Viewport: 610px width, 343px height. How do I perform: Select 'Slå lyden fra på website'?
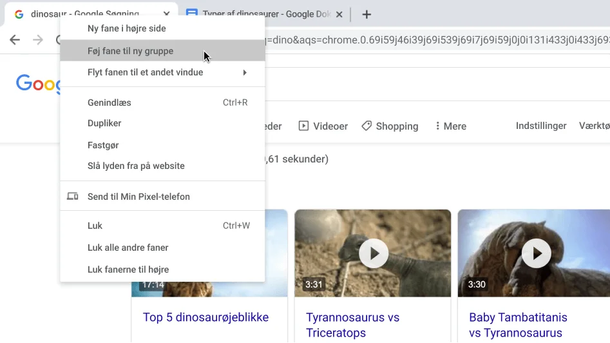point(162,166)
